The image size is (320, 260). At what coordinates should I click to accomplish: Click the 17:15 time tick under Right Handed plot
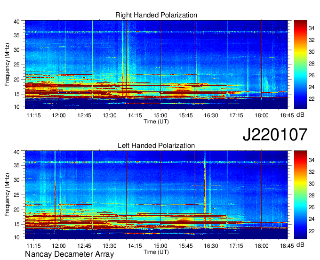236,115
